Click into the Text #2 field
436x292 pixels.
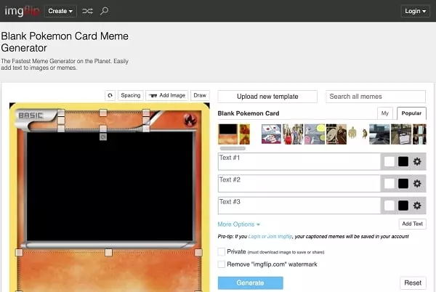point(299,183)
